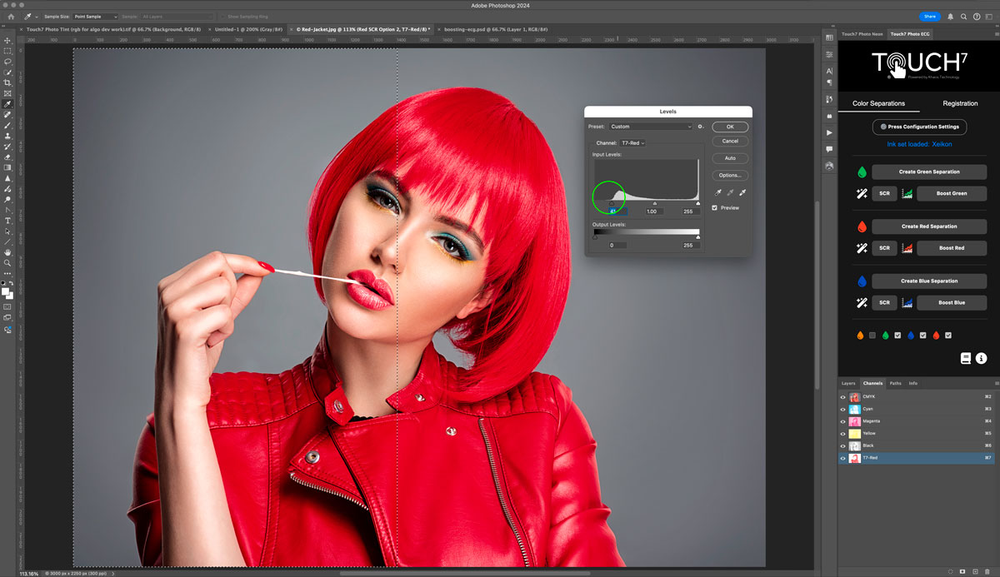Enable the orange ink checkbox
This screenshot has height=577, width=1000.
(872, 336)
